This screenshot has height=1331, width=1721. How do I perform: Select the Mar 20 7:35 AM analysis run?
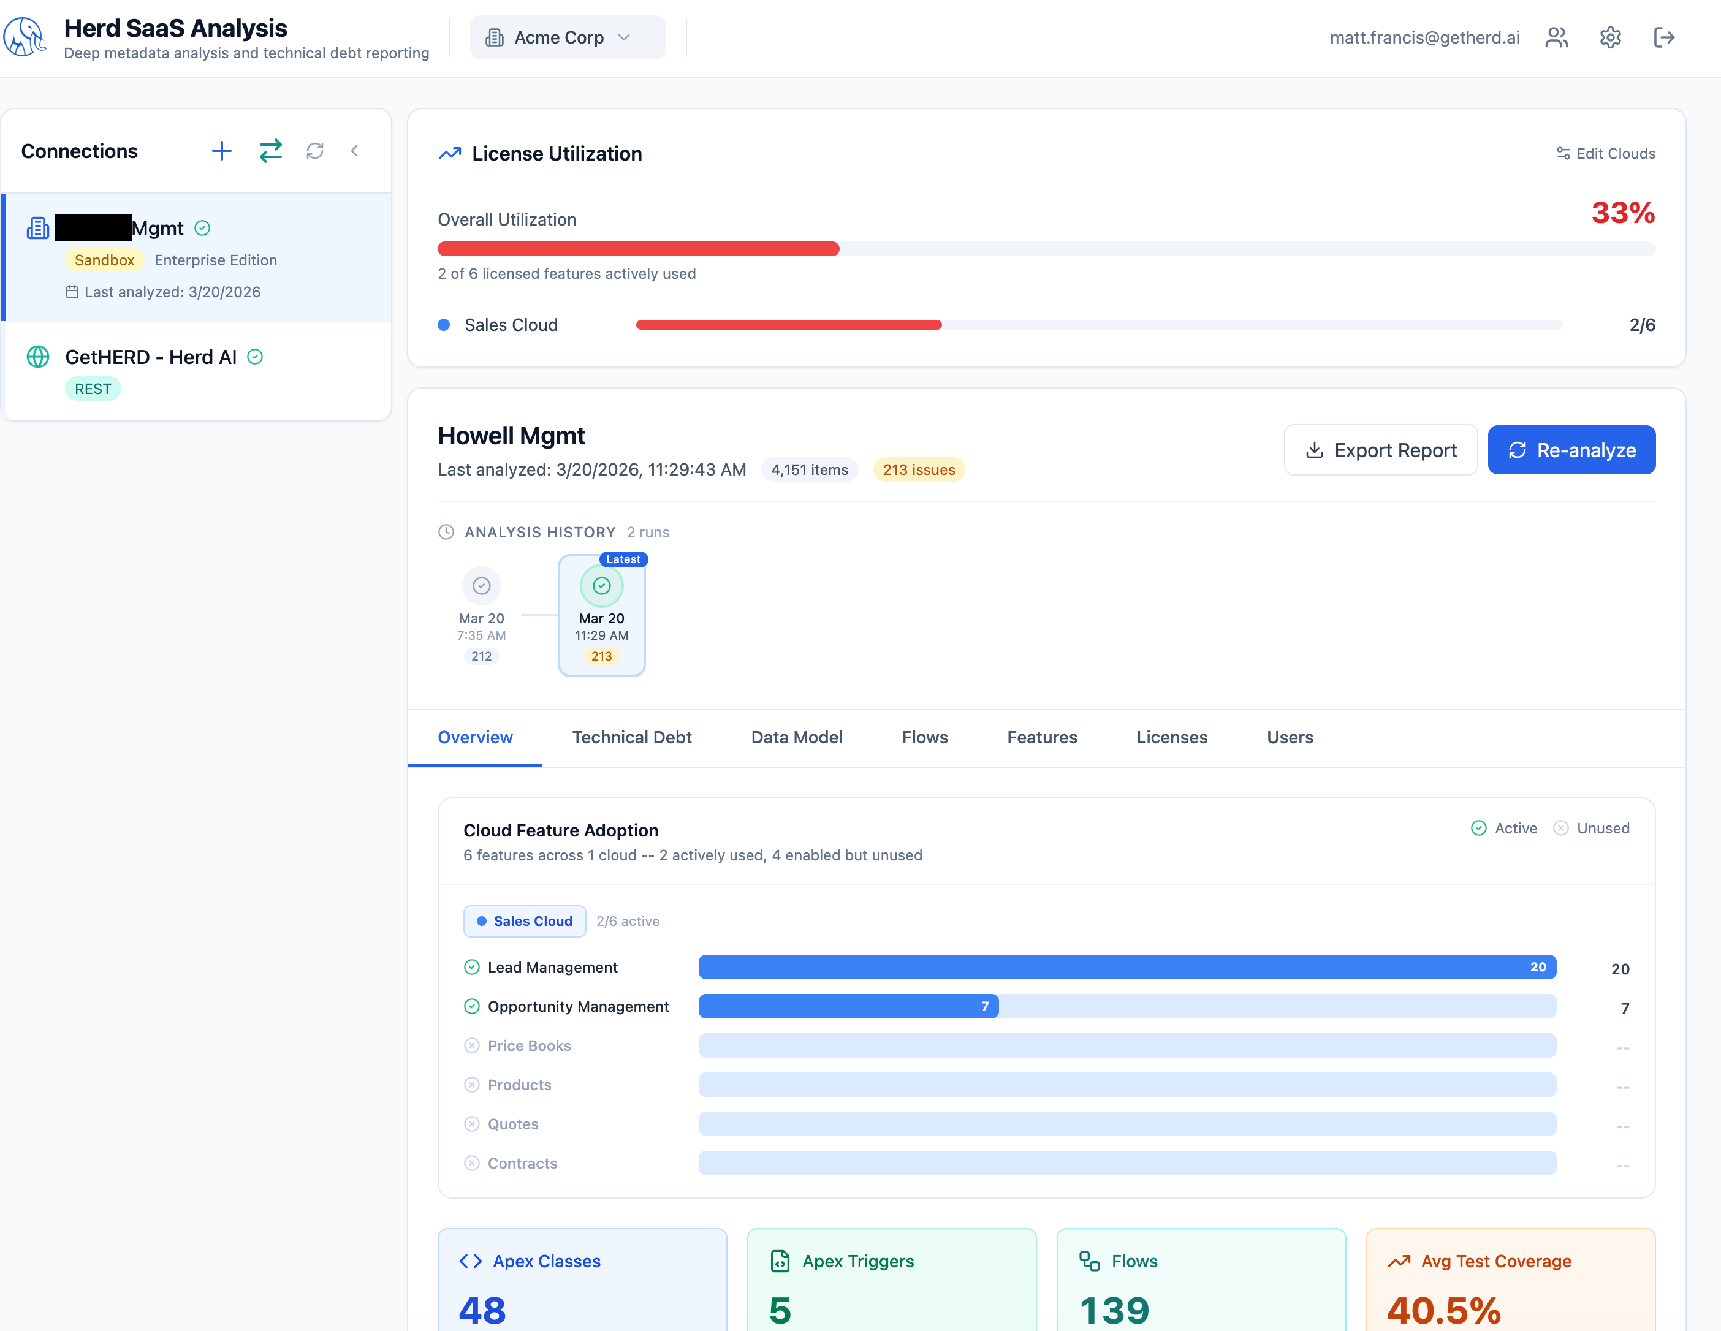coord(482,615)
